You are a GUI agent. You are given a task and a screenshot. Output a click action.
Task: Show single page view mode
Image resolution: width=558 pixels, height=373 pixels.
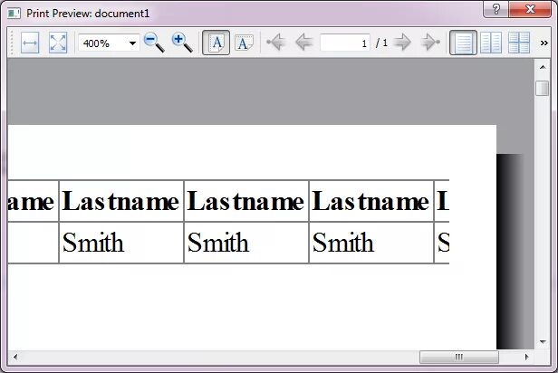[x=463, y=43]
